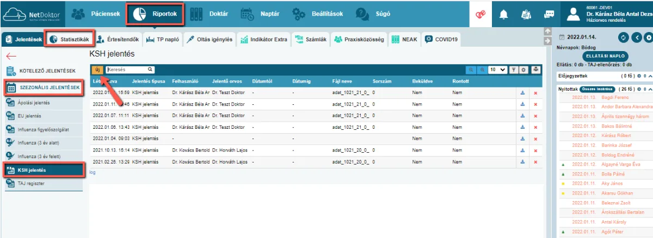Image resolution: width=653 pixels, height=238 pixels.
Task: Go to previous day arrow icon
Action: click(x=636, y=37)
